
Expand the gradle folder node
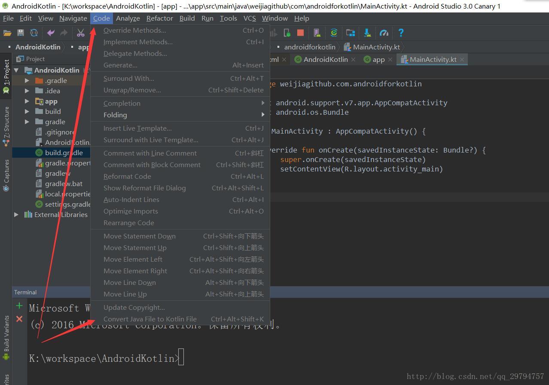coord(27,122)
